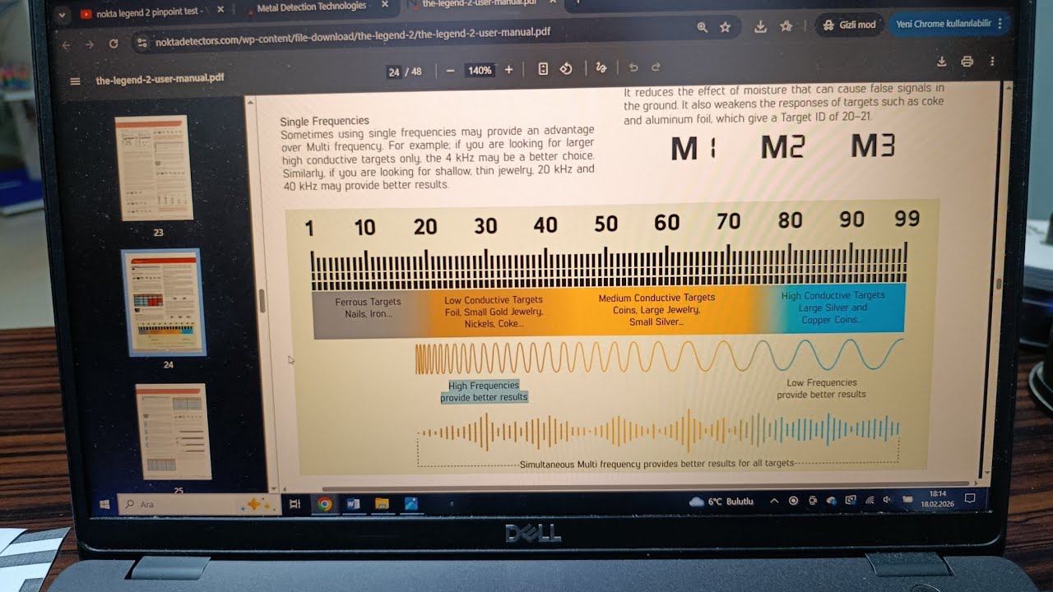Viewport: 1053px width, 592px height.
Task: Click the 'Low Conductive Targets' label
Action: click(494, 300)
